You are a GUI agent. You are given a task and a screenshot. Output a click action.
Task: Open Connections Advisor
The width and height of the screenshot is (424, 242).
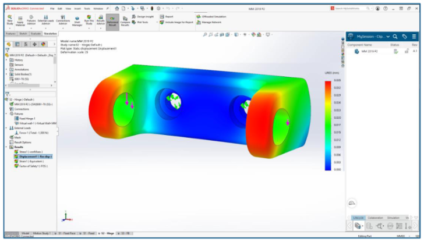[63, 21]
